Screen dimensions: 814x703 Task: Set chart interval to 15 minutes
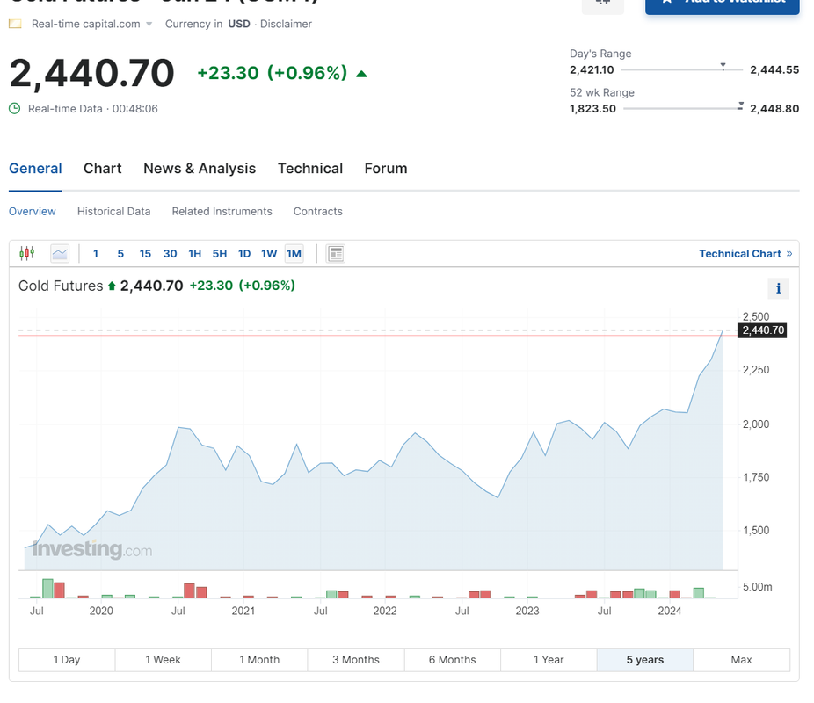pos(145,254)
